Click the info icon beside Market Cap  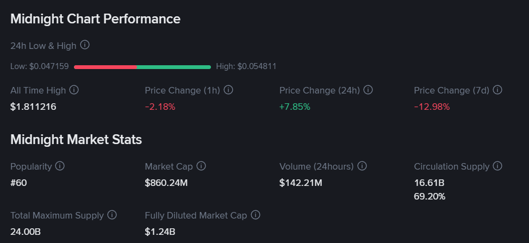[x=201, y=166]
